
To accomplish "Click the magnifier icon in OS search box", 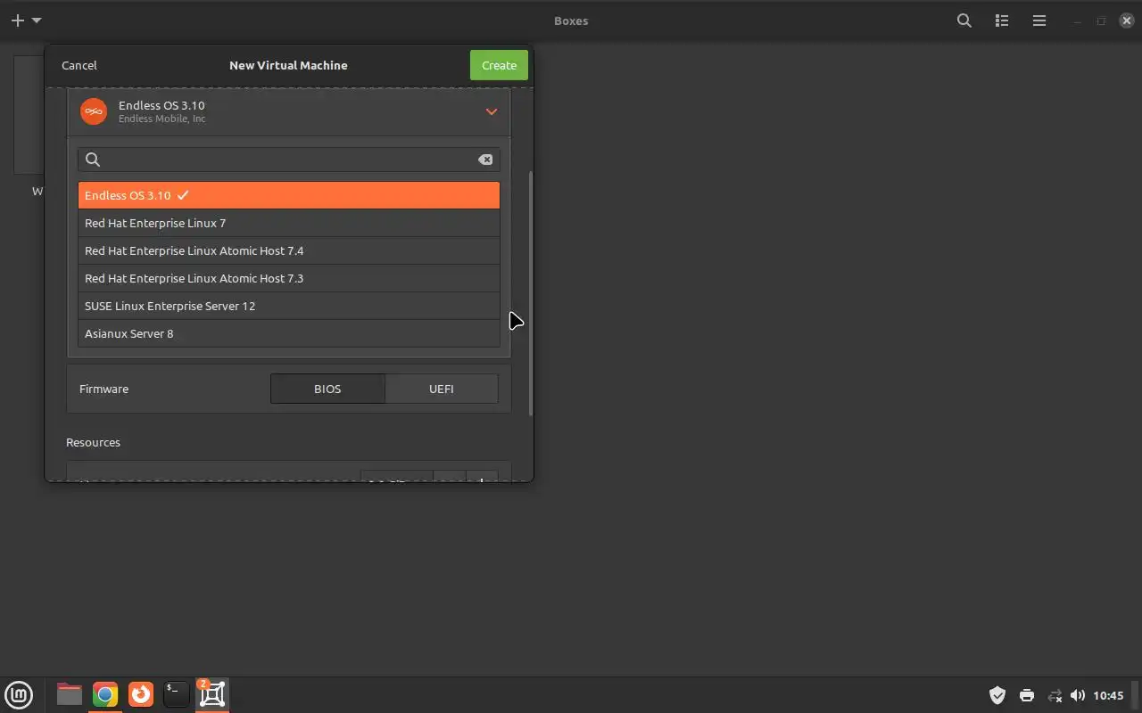I will [93, 160].
